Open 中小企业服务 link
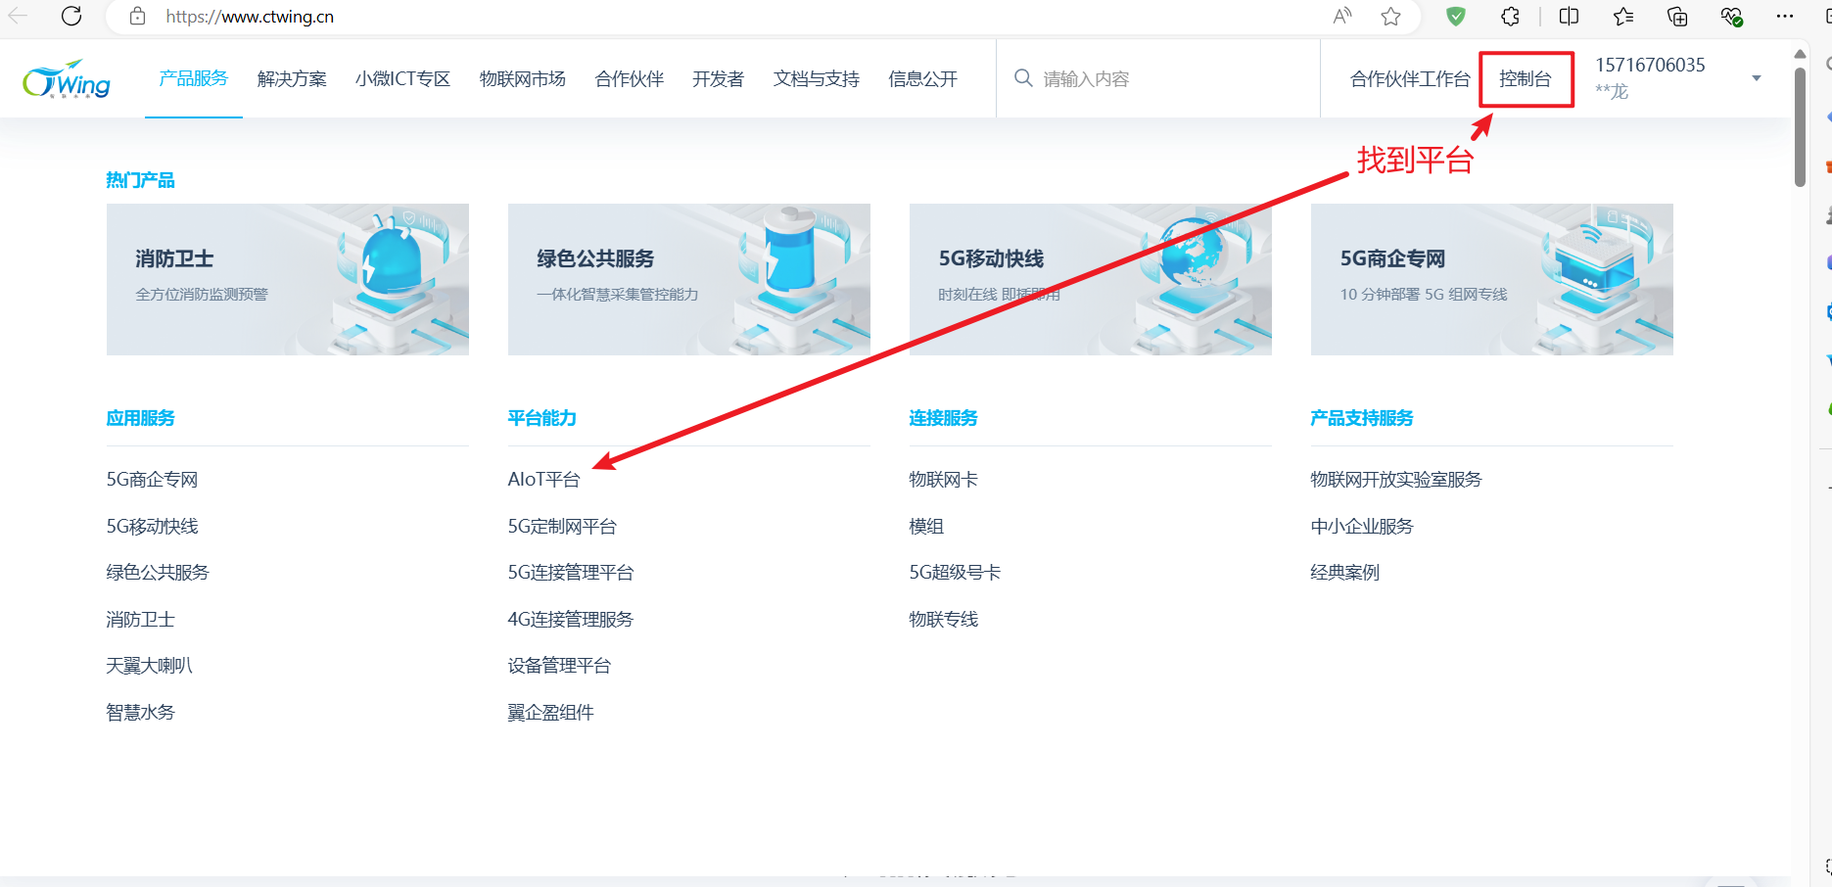The height and width of the screenshot is (887, 1832). [1362, 527]
